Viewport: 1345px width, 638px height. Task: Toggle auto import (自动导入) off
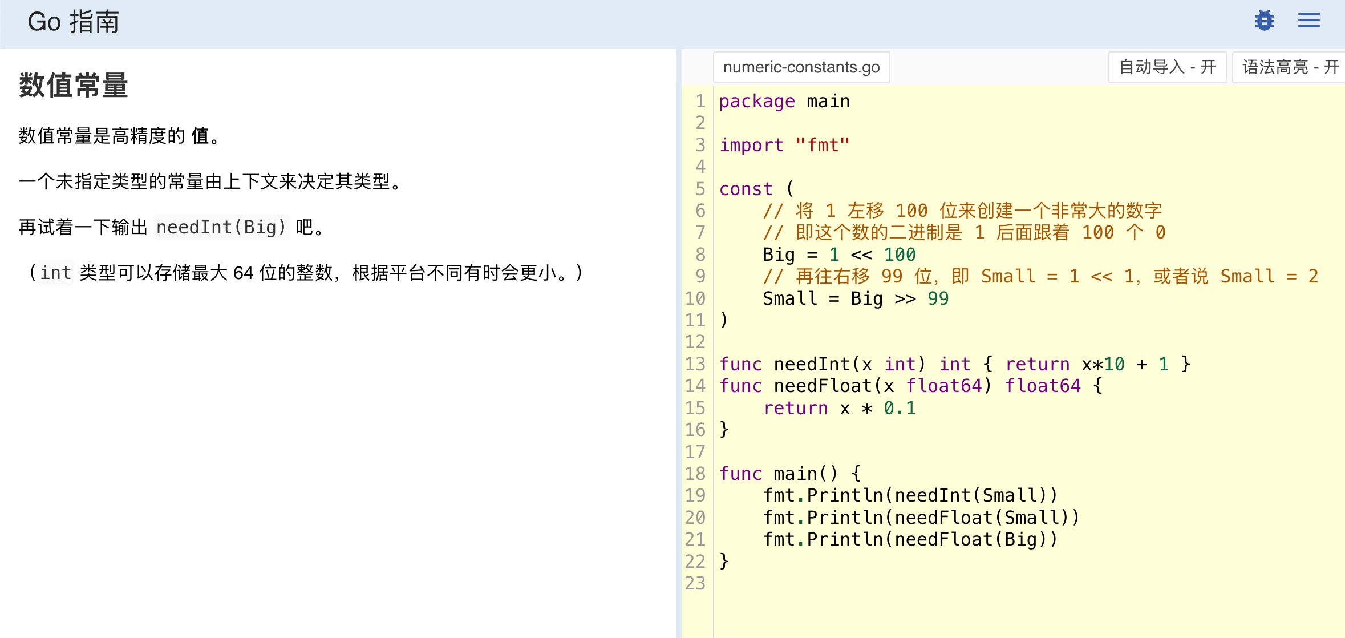[x=1167, y=67]
